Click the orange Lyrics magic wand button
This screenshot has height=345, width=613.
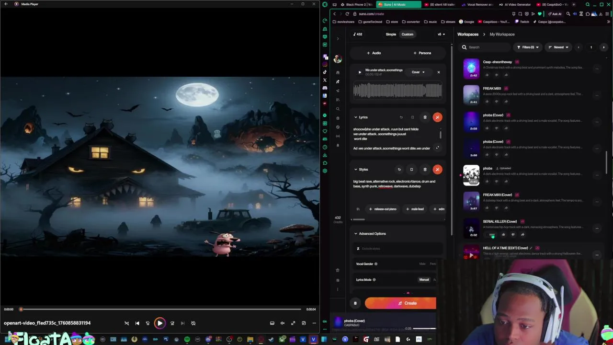437,117
